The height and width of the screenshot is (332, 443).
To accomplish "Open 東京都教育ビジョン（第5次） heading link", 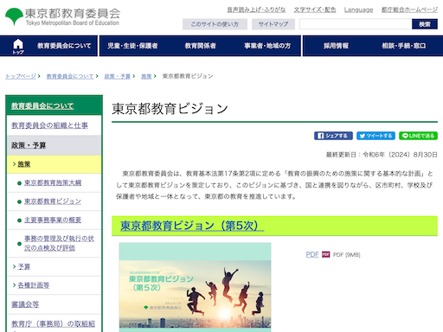I will pos(192,226).
